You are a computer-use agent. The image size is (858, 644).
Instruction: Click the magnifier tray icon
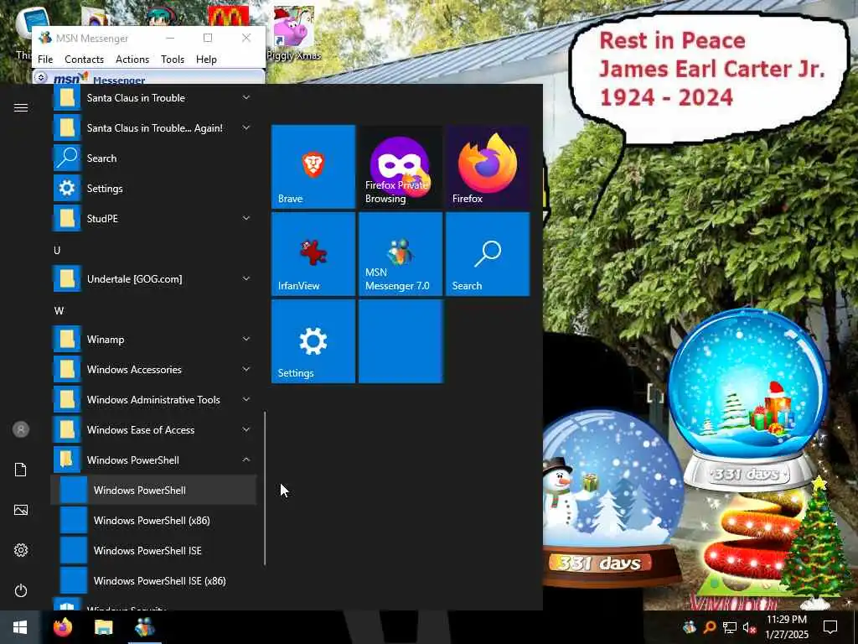pyautogui.click(x=709, y=627)
